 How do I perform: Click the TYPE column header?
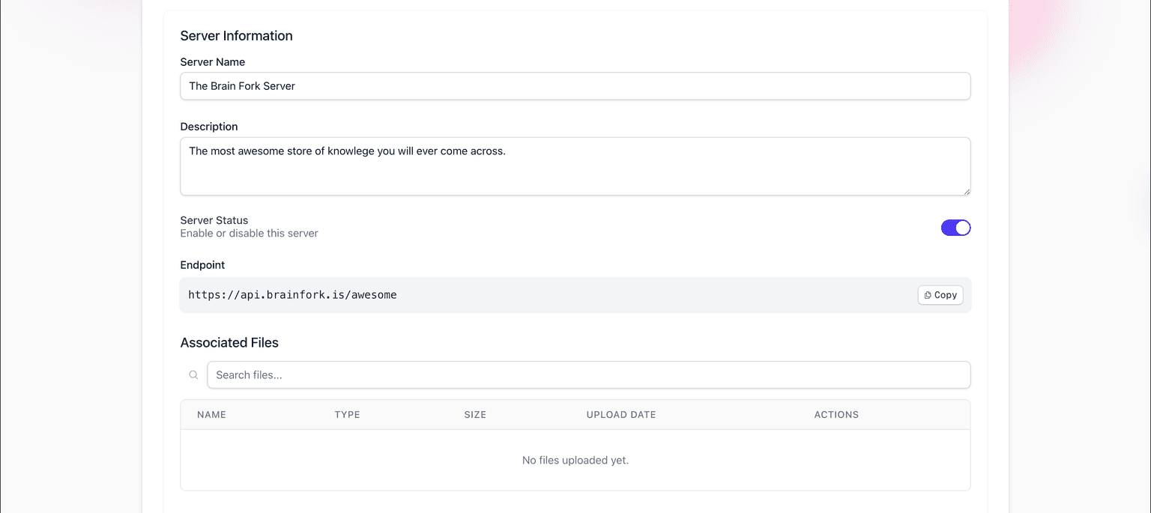[347, 414]
